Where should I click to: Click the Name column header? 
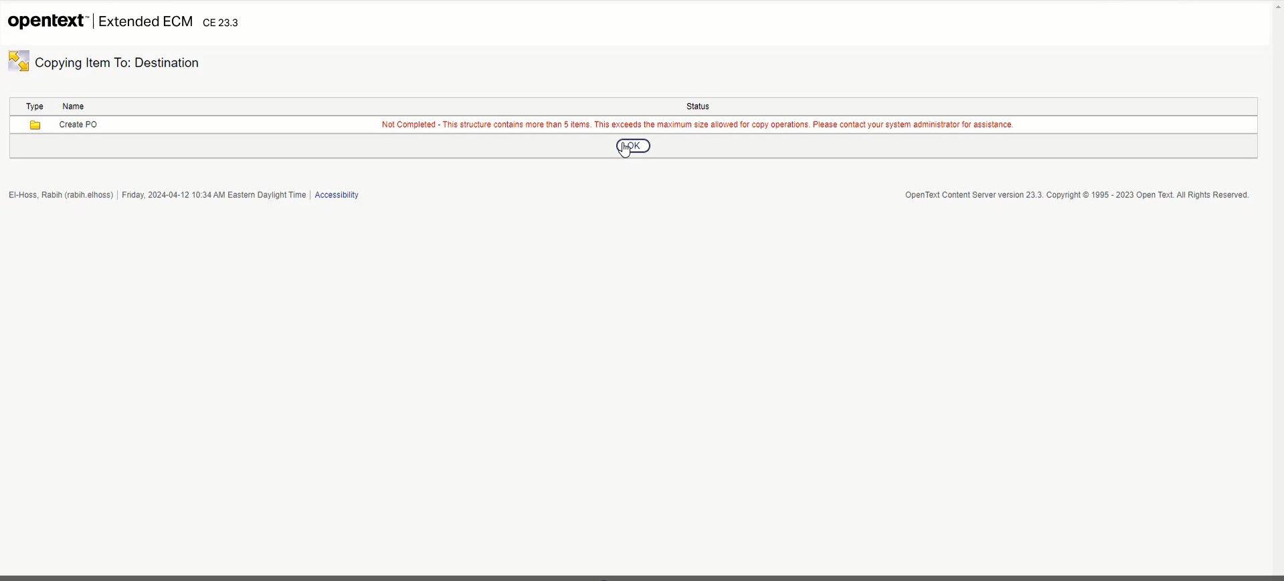click(x=73, y=106)
